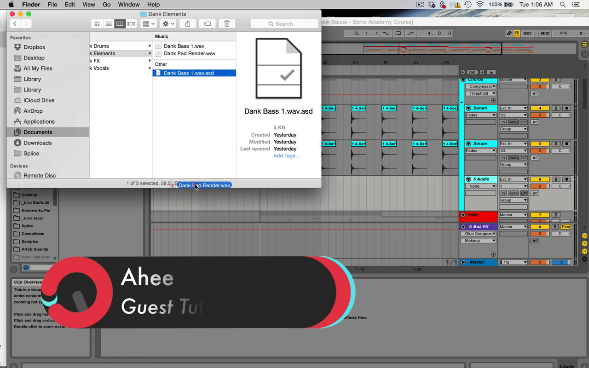Open the View menu in menu bar
This screenshot has height=368, width=589.
click(x=88, y=5)
